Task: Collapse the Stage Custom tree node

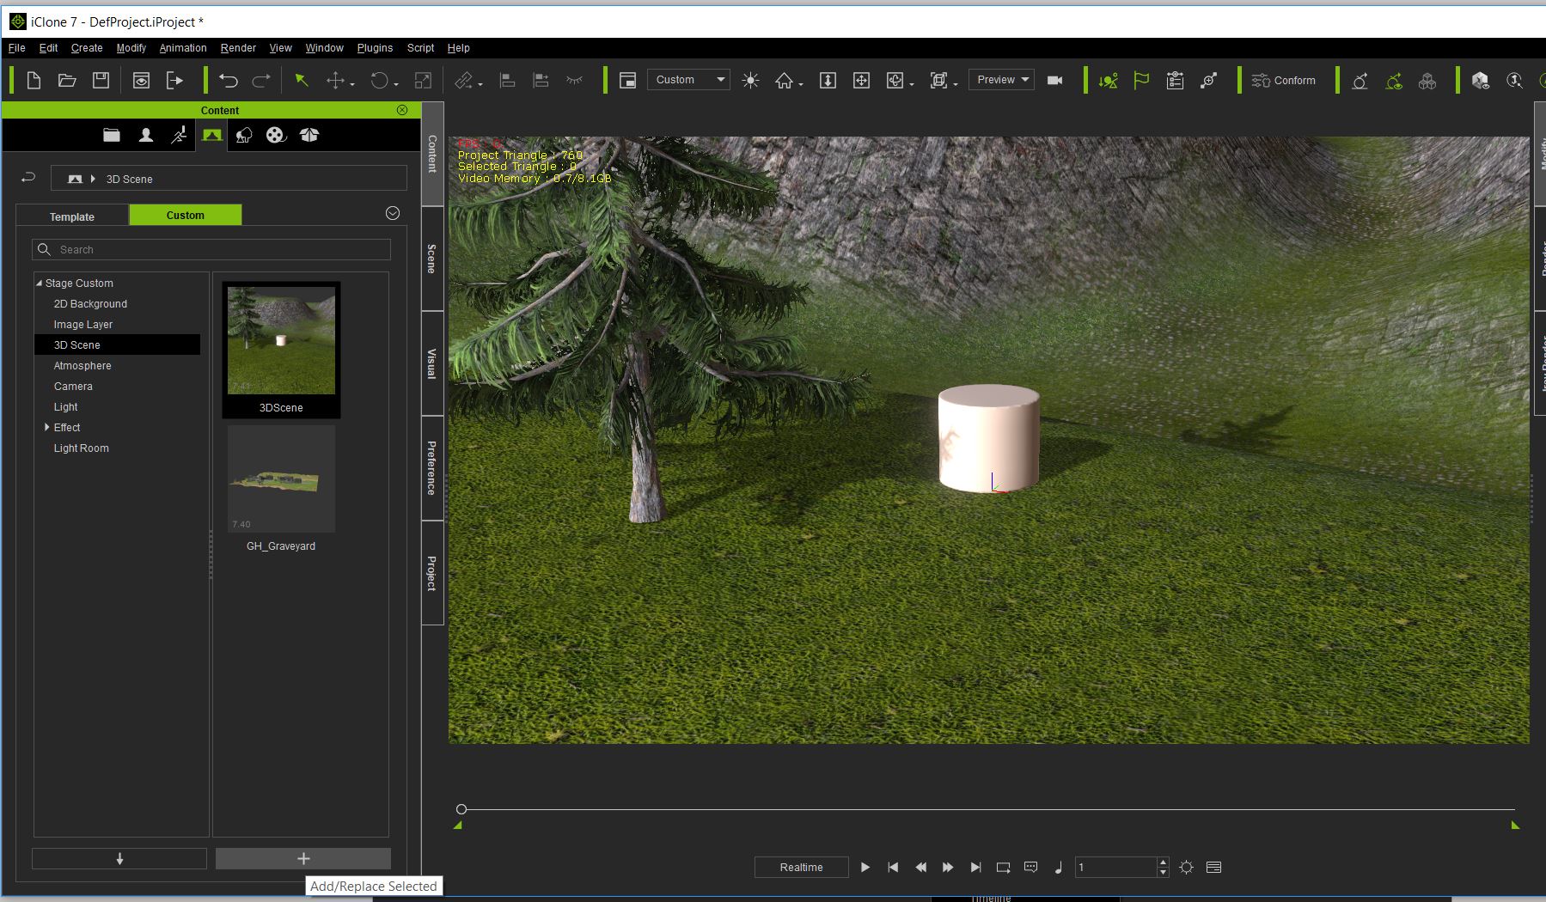Action: pos(39,283)
